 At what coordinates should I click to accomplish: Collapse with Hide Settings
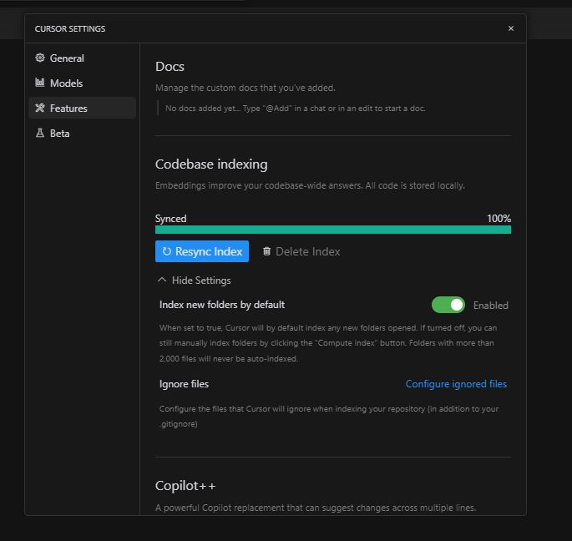194,281
